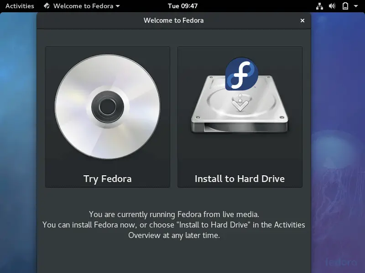
Task: Click the text about running from live media
Action: [174, 214]
